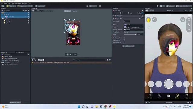This screenshot has height=109, width=193.
Task: Switch to the Opacity tab in Scene
Action: [75, 11]
